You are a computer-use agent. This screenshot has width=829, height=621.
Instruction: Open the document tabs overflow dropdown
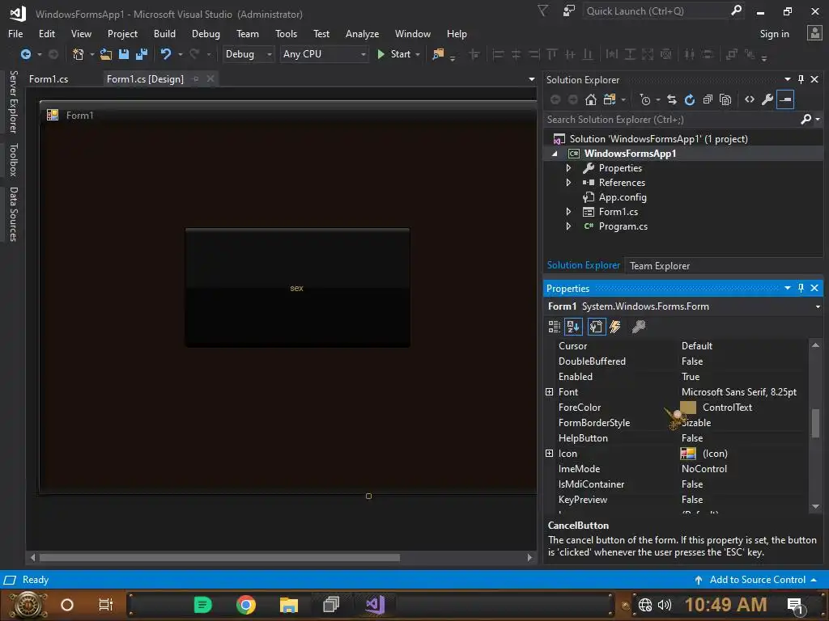[531, 79]
